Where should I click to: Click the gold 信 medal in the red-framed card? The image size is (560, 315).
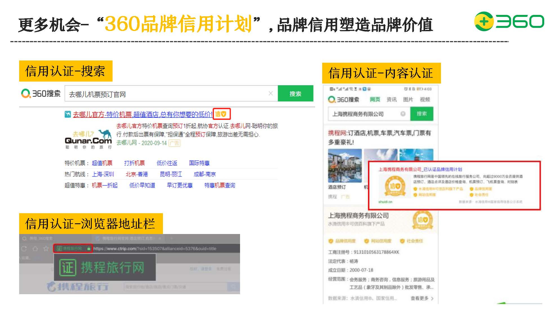395,186
